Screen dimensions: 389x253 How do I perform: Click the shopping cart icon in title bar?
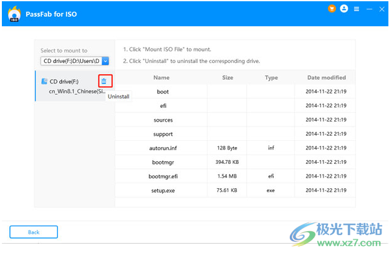332,9
